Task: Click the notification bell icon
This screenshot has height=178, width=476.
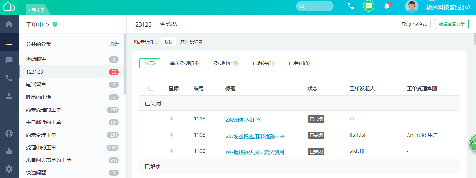Action: click(x=387, y=6)
